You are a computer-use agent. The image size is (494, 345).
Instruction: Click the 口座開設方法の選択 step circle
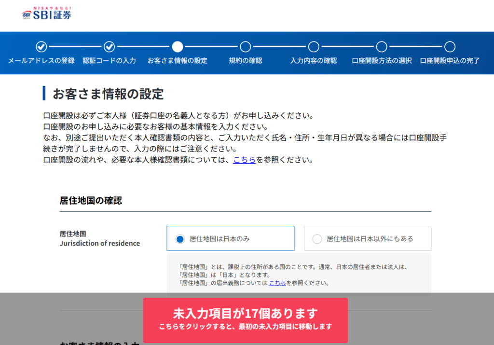click(382, 47)
